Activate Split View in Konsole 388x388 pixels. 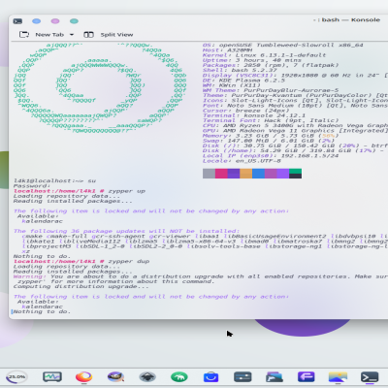(x=116, y=35)
